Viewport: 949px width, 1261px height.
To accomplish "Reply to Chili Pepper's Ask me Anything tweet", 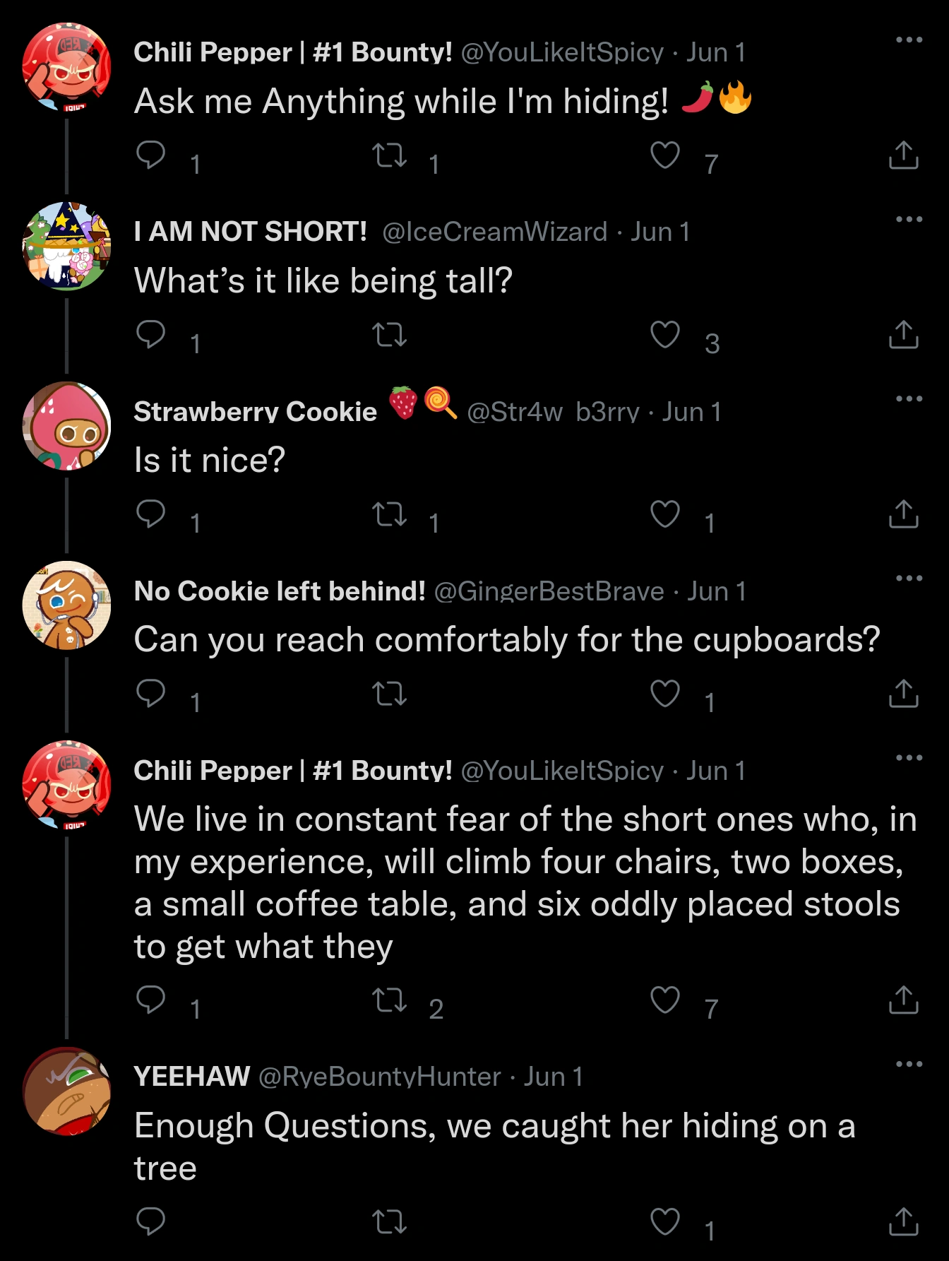I will [150, 158].
